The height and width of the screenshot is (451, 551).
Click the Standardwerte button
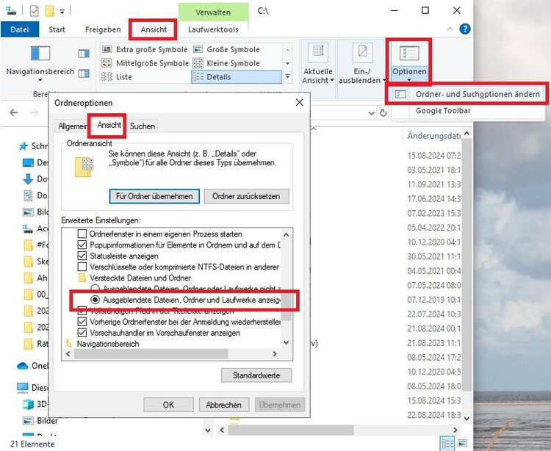click(256, 375)
